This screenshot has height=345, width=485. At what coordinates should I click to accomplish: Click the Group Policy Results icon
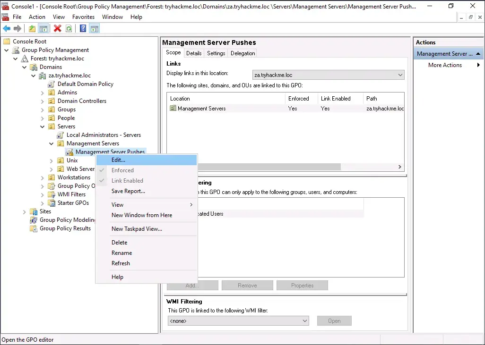click(34, 228)
